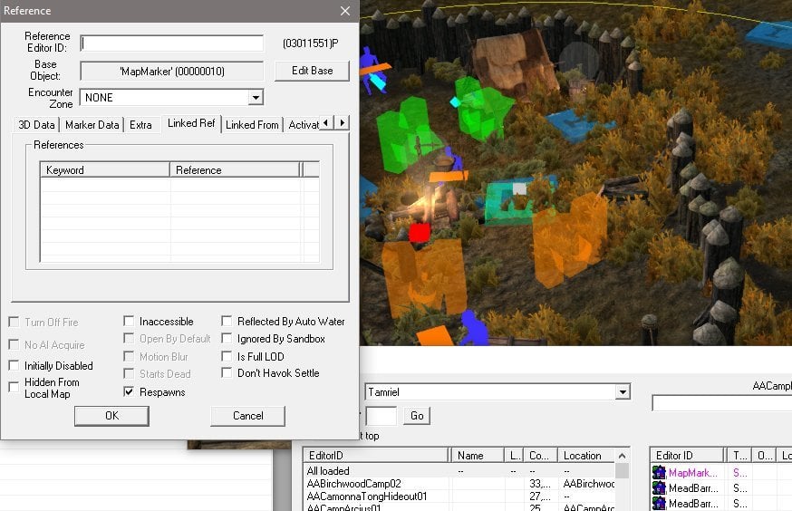Click the MapMarker row icon in object list

[659, 473]
